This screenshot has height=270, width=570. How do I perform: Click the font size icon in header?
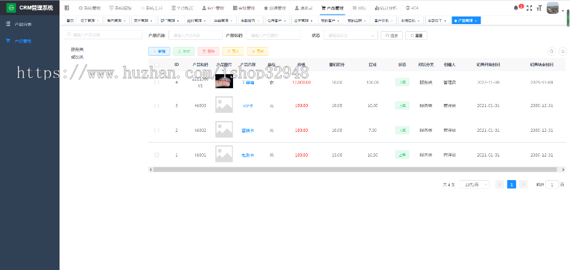[539, 8]
